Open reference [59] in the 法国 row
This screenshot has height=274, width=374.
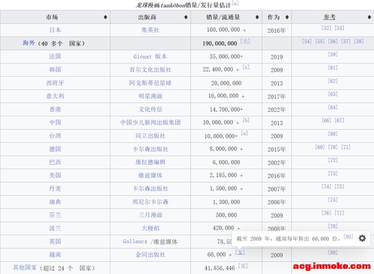point(333,54)
